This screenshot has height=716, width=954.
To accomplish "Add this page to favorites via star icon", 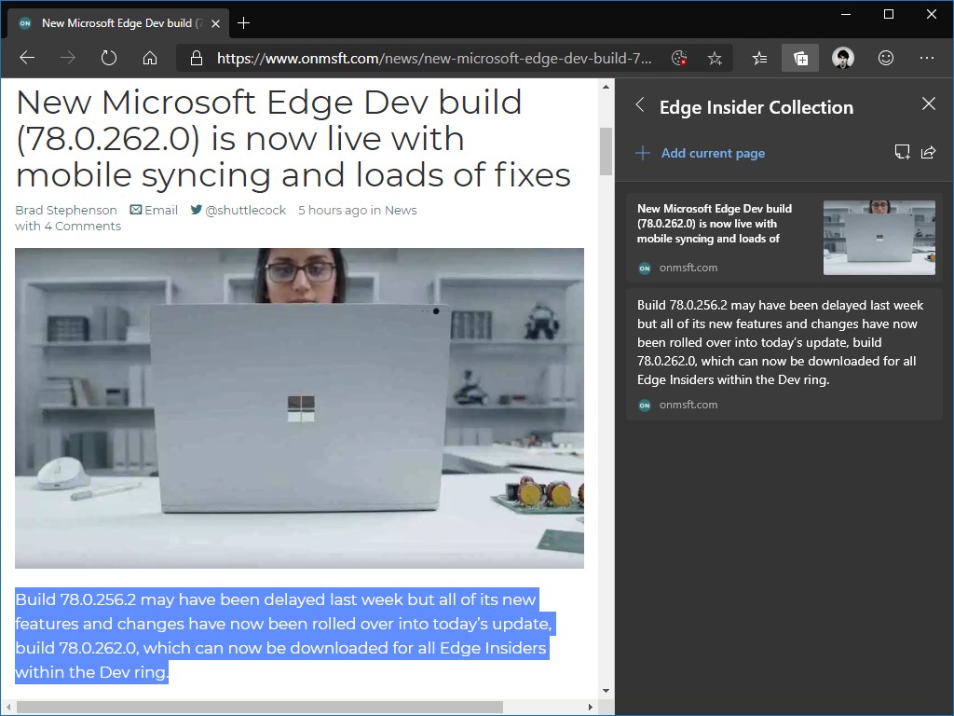I will [715, 58].
